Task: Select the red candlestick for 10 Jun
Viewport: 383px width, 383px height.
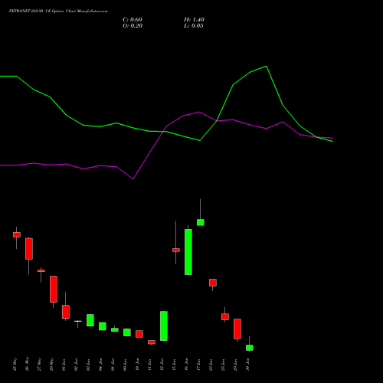Action: pyautogui.click(x=139, y=334)
